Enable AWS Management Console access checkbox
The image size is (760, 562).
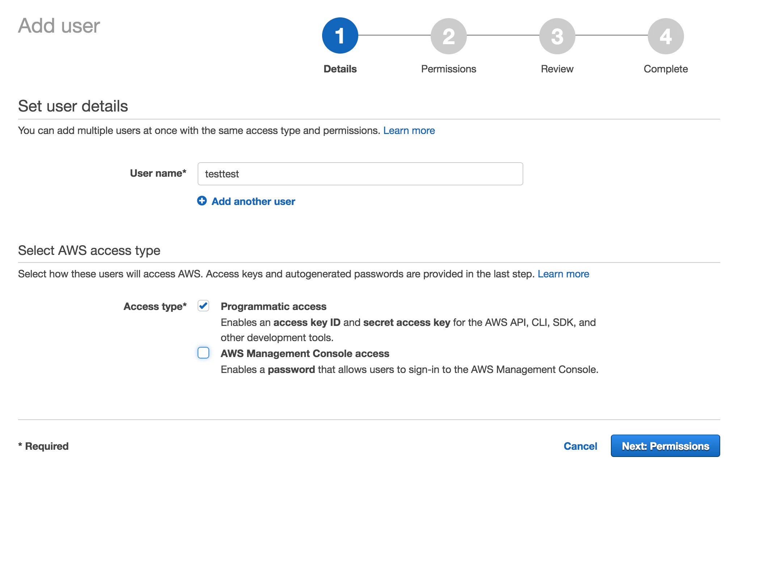click(x=203, y=353)
